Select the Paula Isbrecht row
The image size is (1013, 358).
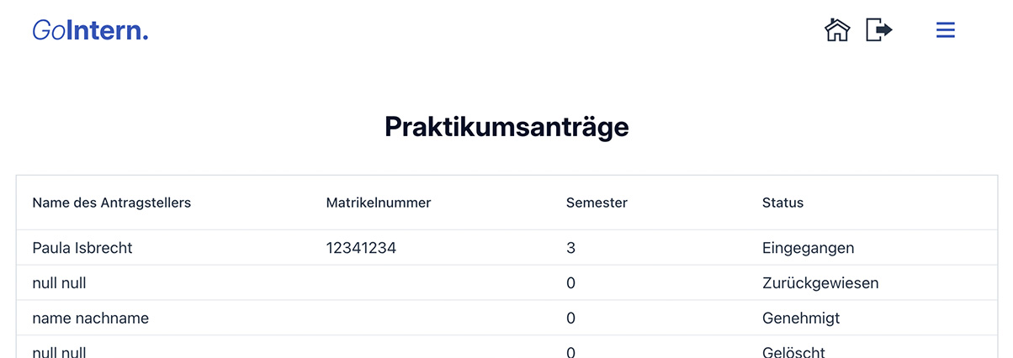(x=82, y=248)
